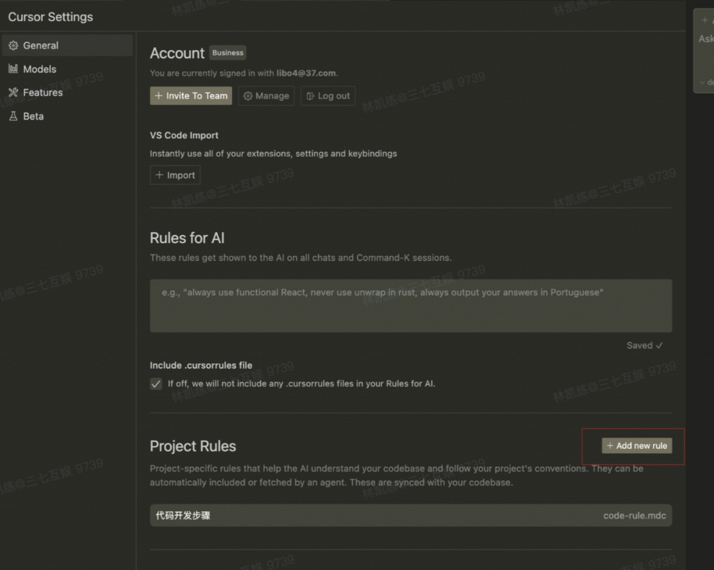Click the Account heading

click(x=177, y=54)
